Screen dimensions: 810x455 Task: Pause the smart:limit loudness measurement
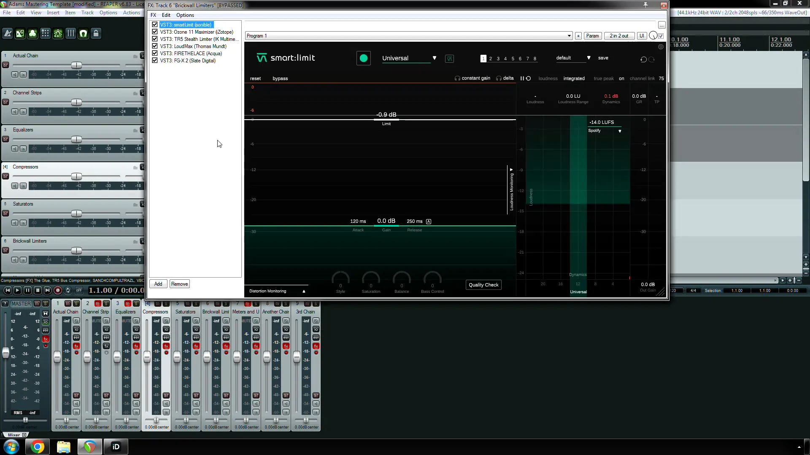522,78
